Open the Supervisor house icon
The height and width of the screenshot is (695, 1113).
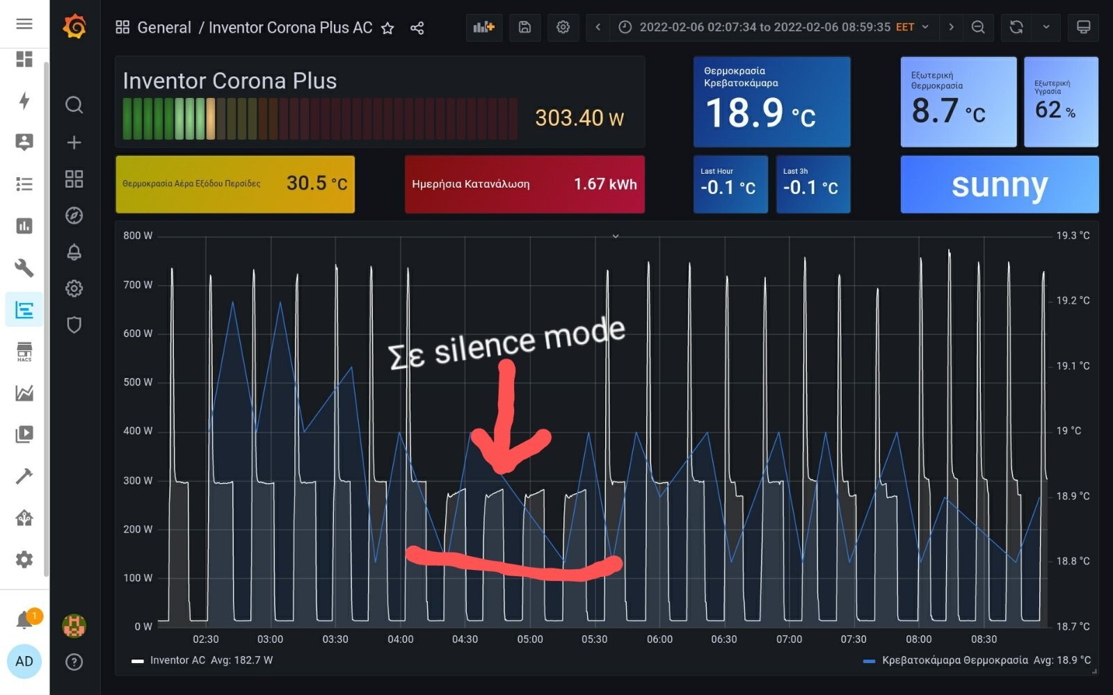[24, 518]
